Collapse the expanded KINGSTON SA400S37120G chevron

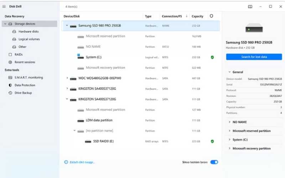(67, 99)
